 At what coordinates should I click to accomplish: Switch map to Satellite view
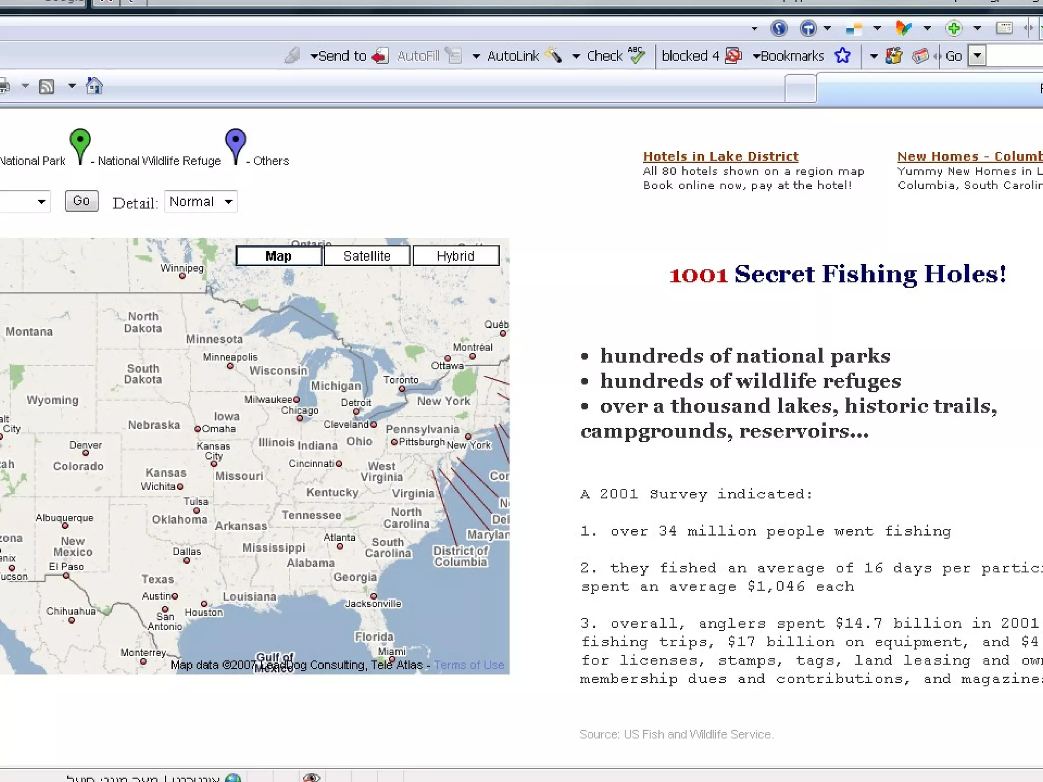click(x=367, y=256)
